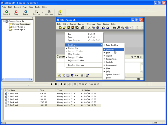Click the full screen playback icon
167x125 pixels.
[75, 84]
